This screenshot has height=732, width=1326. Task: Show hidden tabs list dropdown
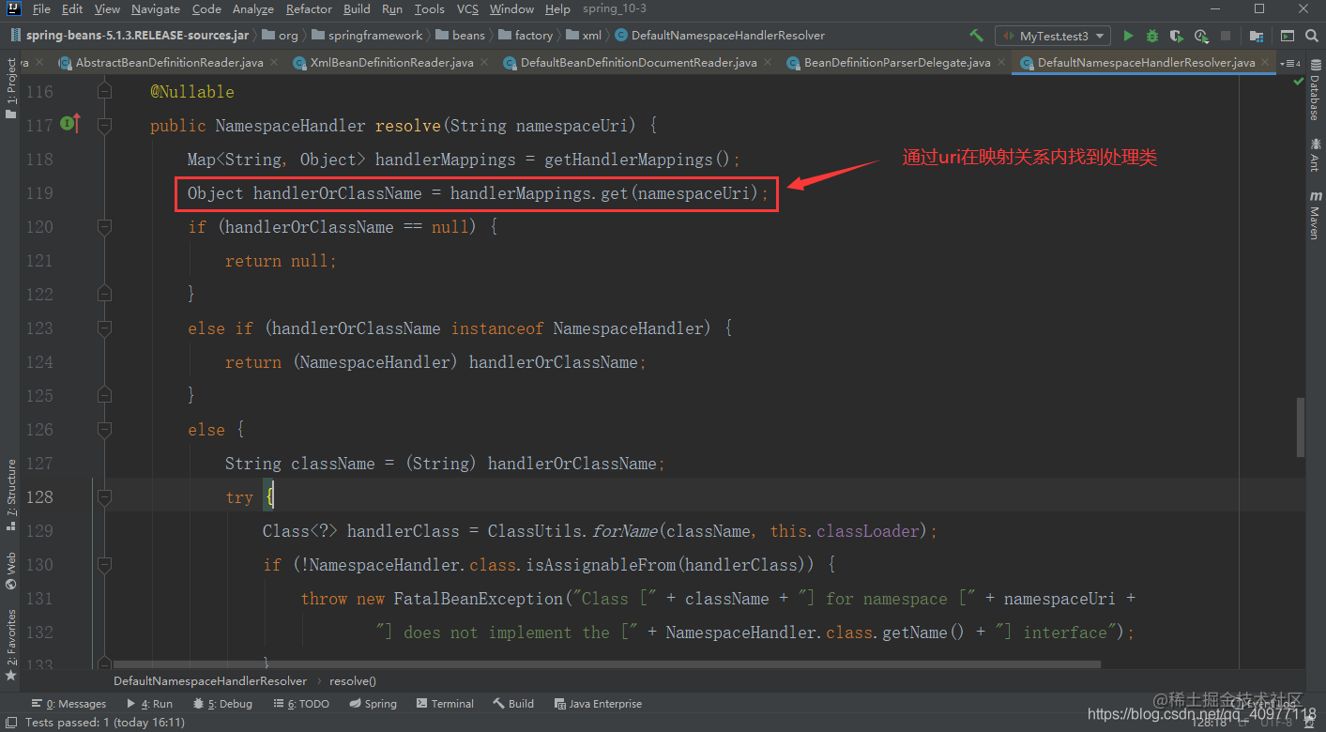[1291, 63]
